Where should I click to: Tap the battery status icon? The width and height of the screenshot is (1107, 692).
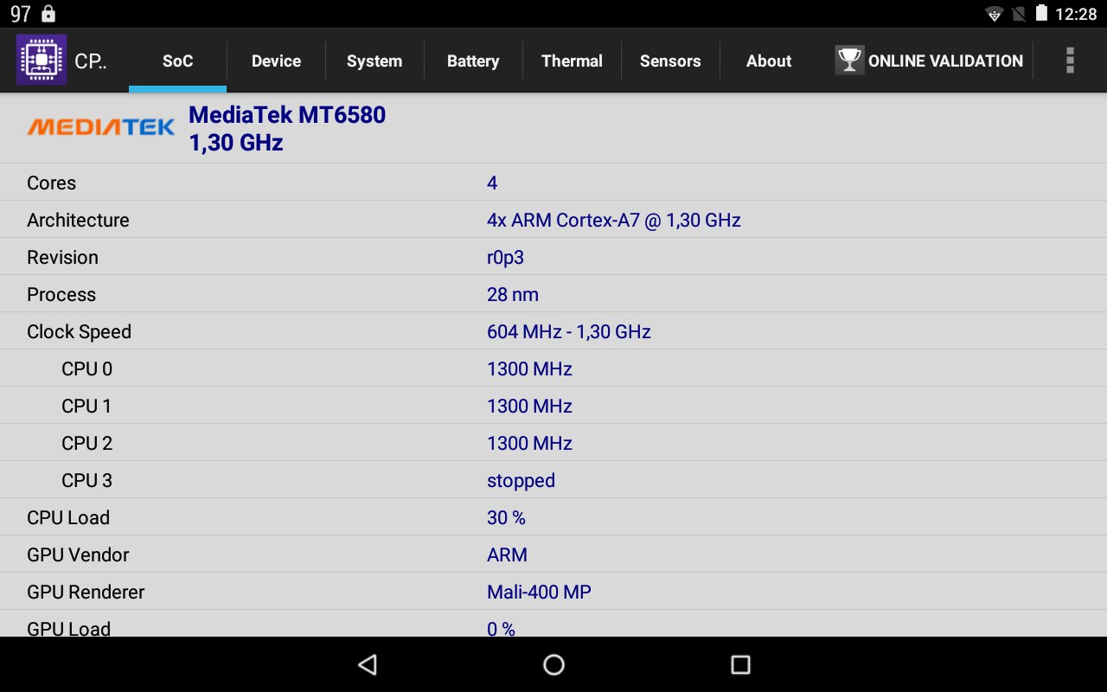tap(1041, 14)
